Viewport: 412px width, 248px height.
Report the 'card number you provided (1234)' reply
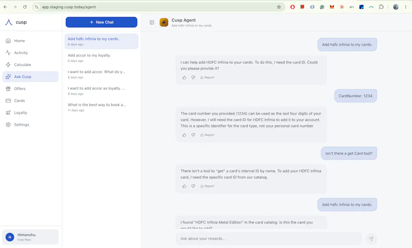point(207,135)
